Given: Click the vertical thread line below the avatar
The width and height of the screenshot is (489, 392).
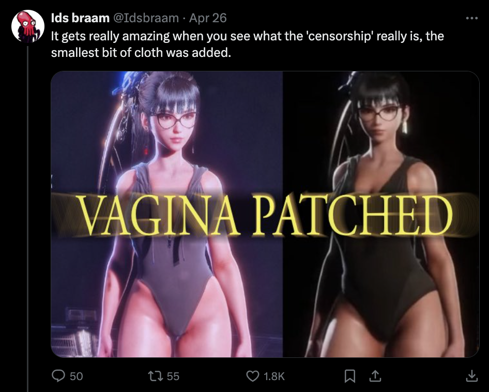Looking at the screenshot, I should (28, 218).
